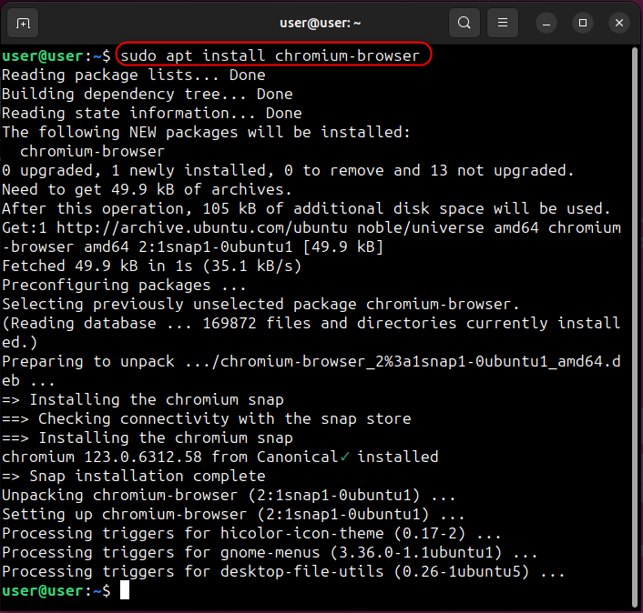Open the hamburger menu
This screenshot has height=613, width=643.
[503, 23]
